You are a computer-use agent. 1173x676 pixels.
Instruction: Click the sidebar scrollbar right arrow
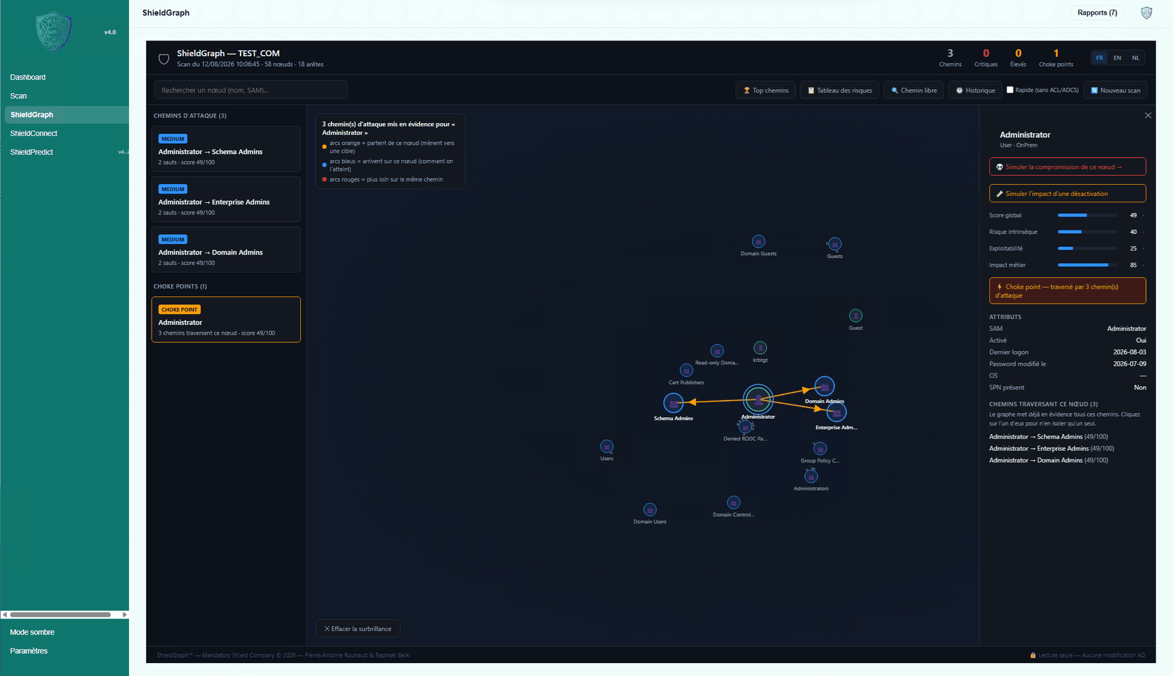click(x=124, y=614)
